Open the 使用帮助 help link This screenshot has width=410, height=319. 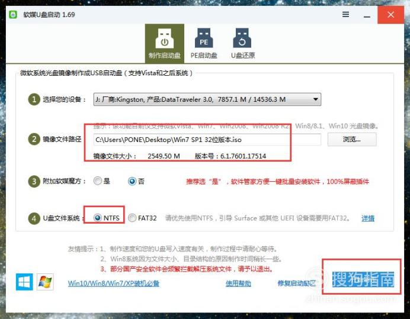[x=238, y=283]
